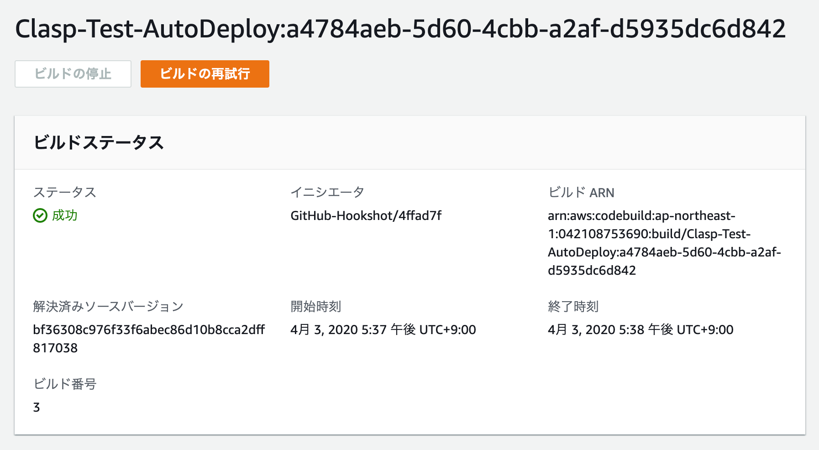Screen dimensions: 819x450
Task: Click the 解決済みソースバージョン label
Action: [107, 307]
